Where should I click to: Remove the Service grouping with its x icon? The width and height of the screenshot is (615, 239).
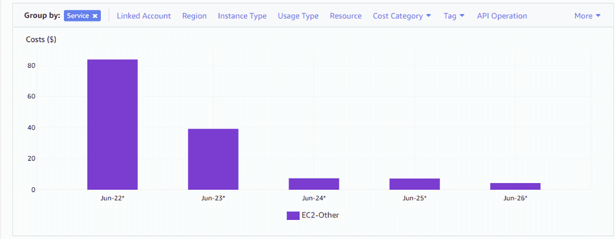[x=95, y=16]
